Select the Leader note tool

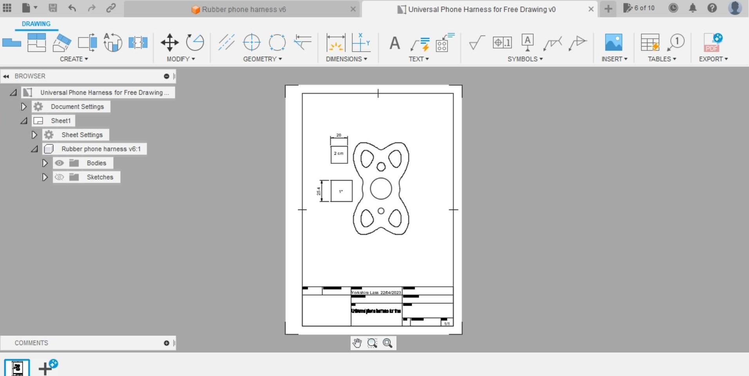[420, 44]
